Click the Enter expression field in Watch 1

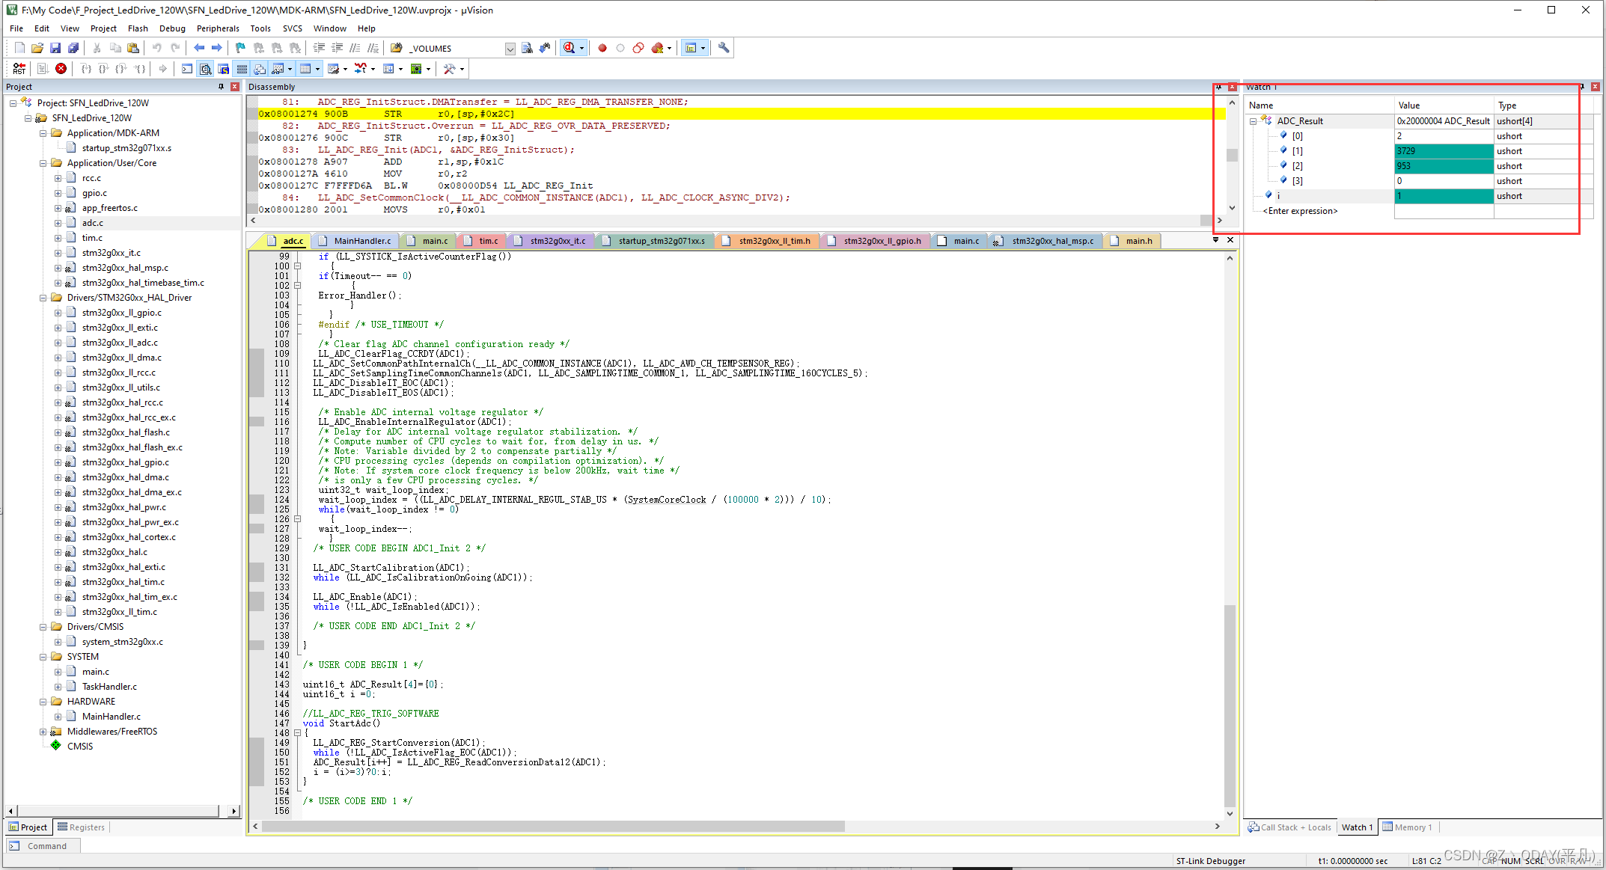pyautogui.click(x=1301, y=210)
